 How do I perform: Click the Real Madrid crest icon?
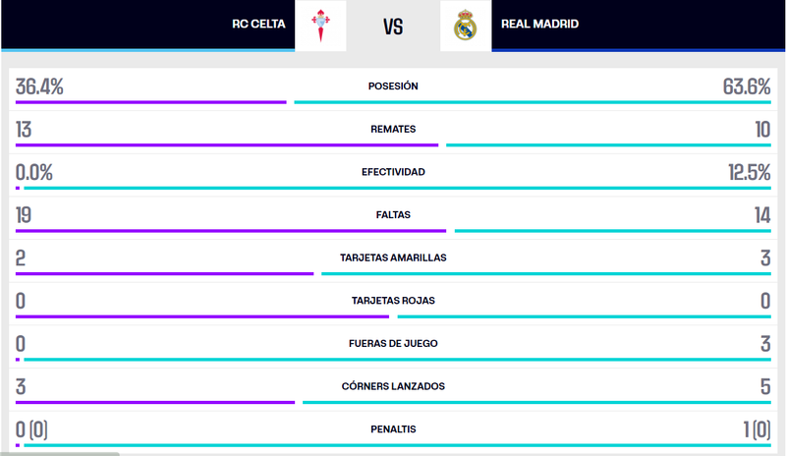(465, 26)
